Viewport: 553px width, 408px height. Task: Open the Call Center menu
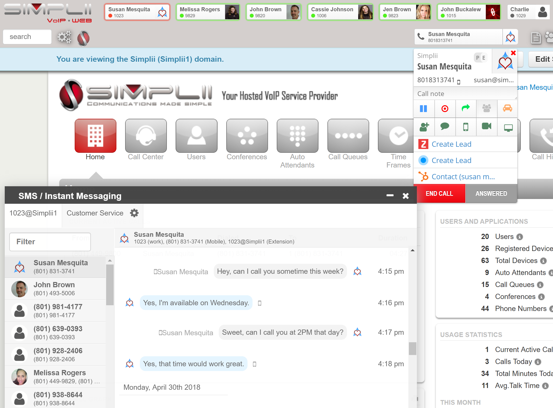pos(146,136)
